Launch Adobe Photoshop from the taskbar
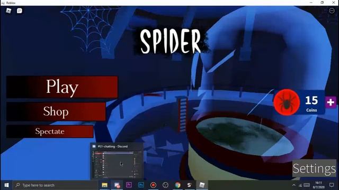Image resolution: width=339 pixels, height=190 pixels. pos(141,185)
